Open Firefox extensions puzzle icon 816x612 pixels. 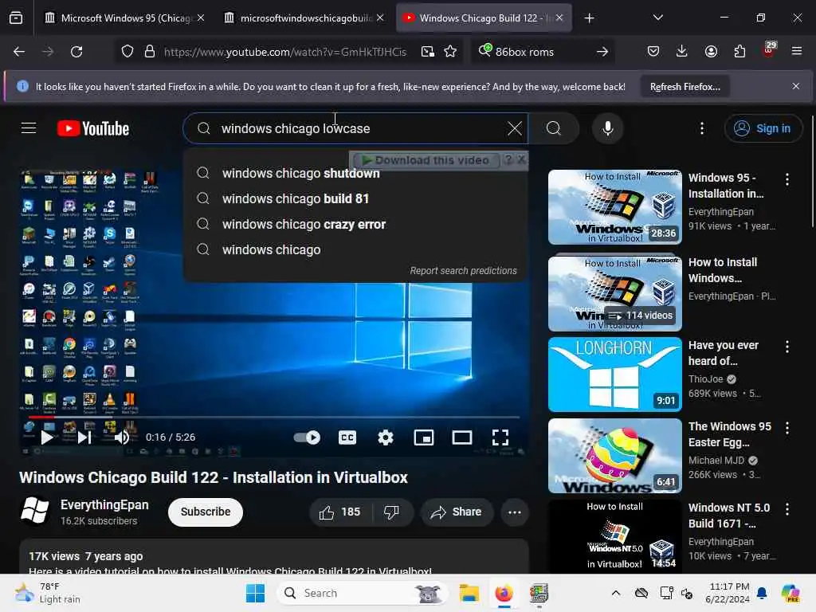coord(739,51)
